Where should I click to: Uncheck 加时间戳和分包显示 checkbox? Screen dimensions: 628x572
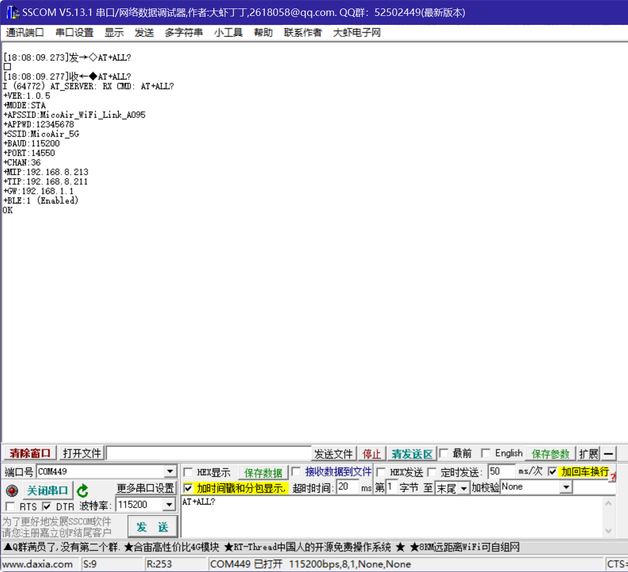coord(188,488)
